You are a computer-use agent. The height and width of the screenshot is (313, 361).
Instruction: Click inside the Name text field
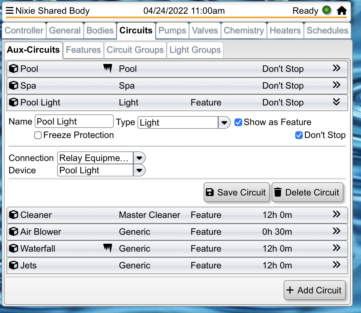(x=74, y=121)
